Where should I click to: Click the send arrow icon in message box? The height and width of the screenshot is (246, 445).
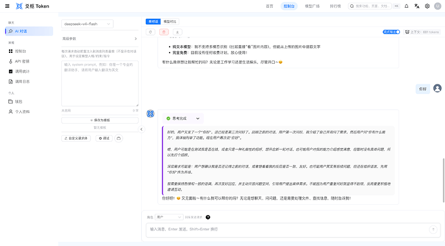(433, 229)
